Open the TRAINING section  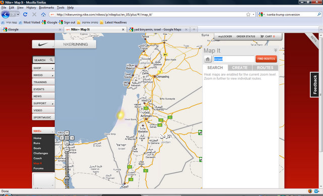pos(43,82)
